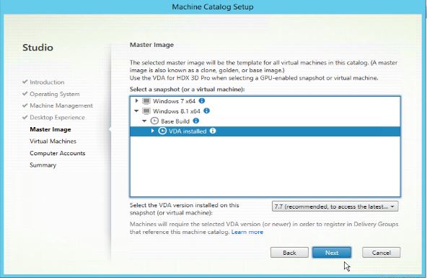Open the Summary step
The height and width of the screenshot is (278, 427).
(x=43, y=165)
